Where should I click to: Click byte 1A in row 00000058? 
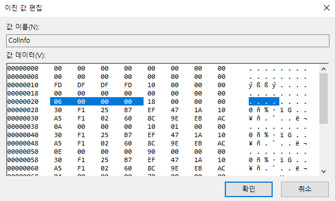pos(198,160)
